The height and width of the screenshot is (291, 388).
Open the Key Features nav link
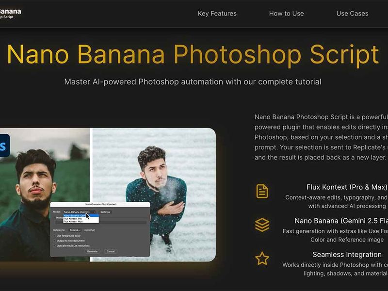coord(217,14)
